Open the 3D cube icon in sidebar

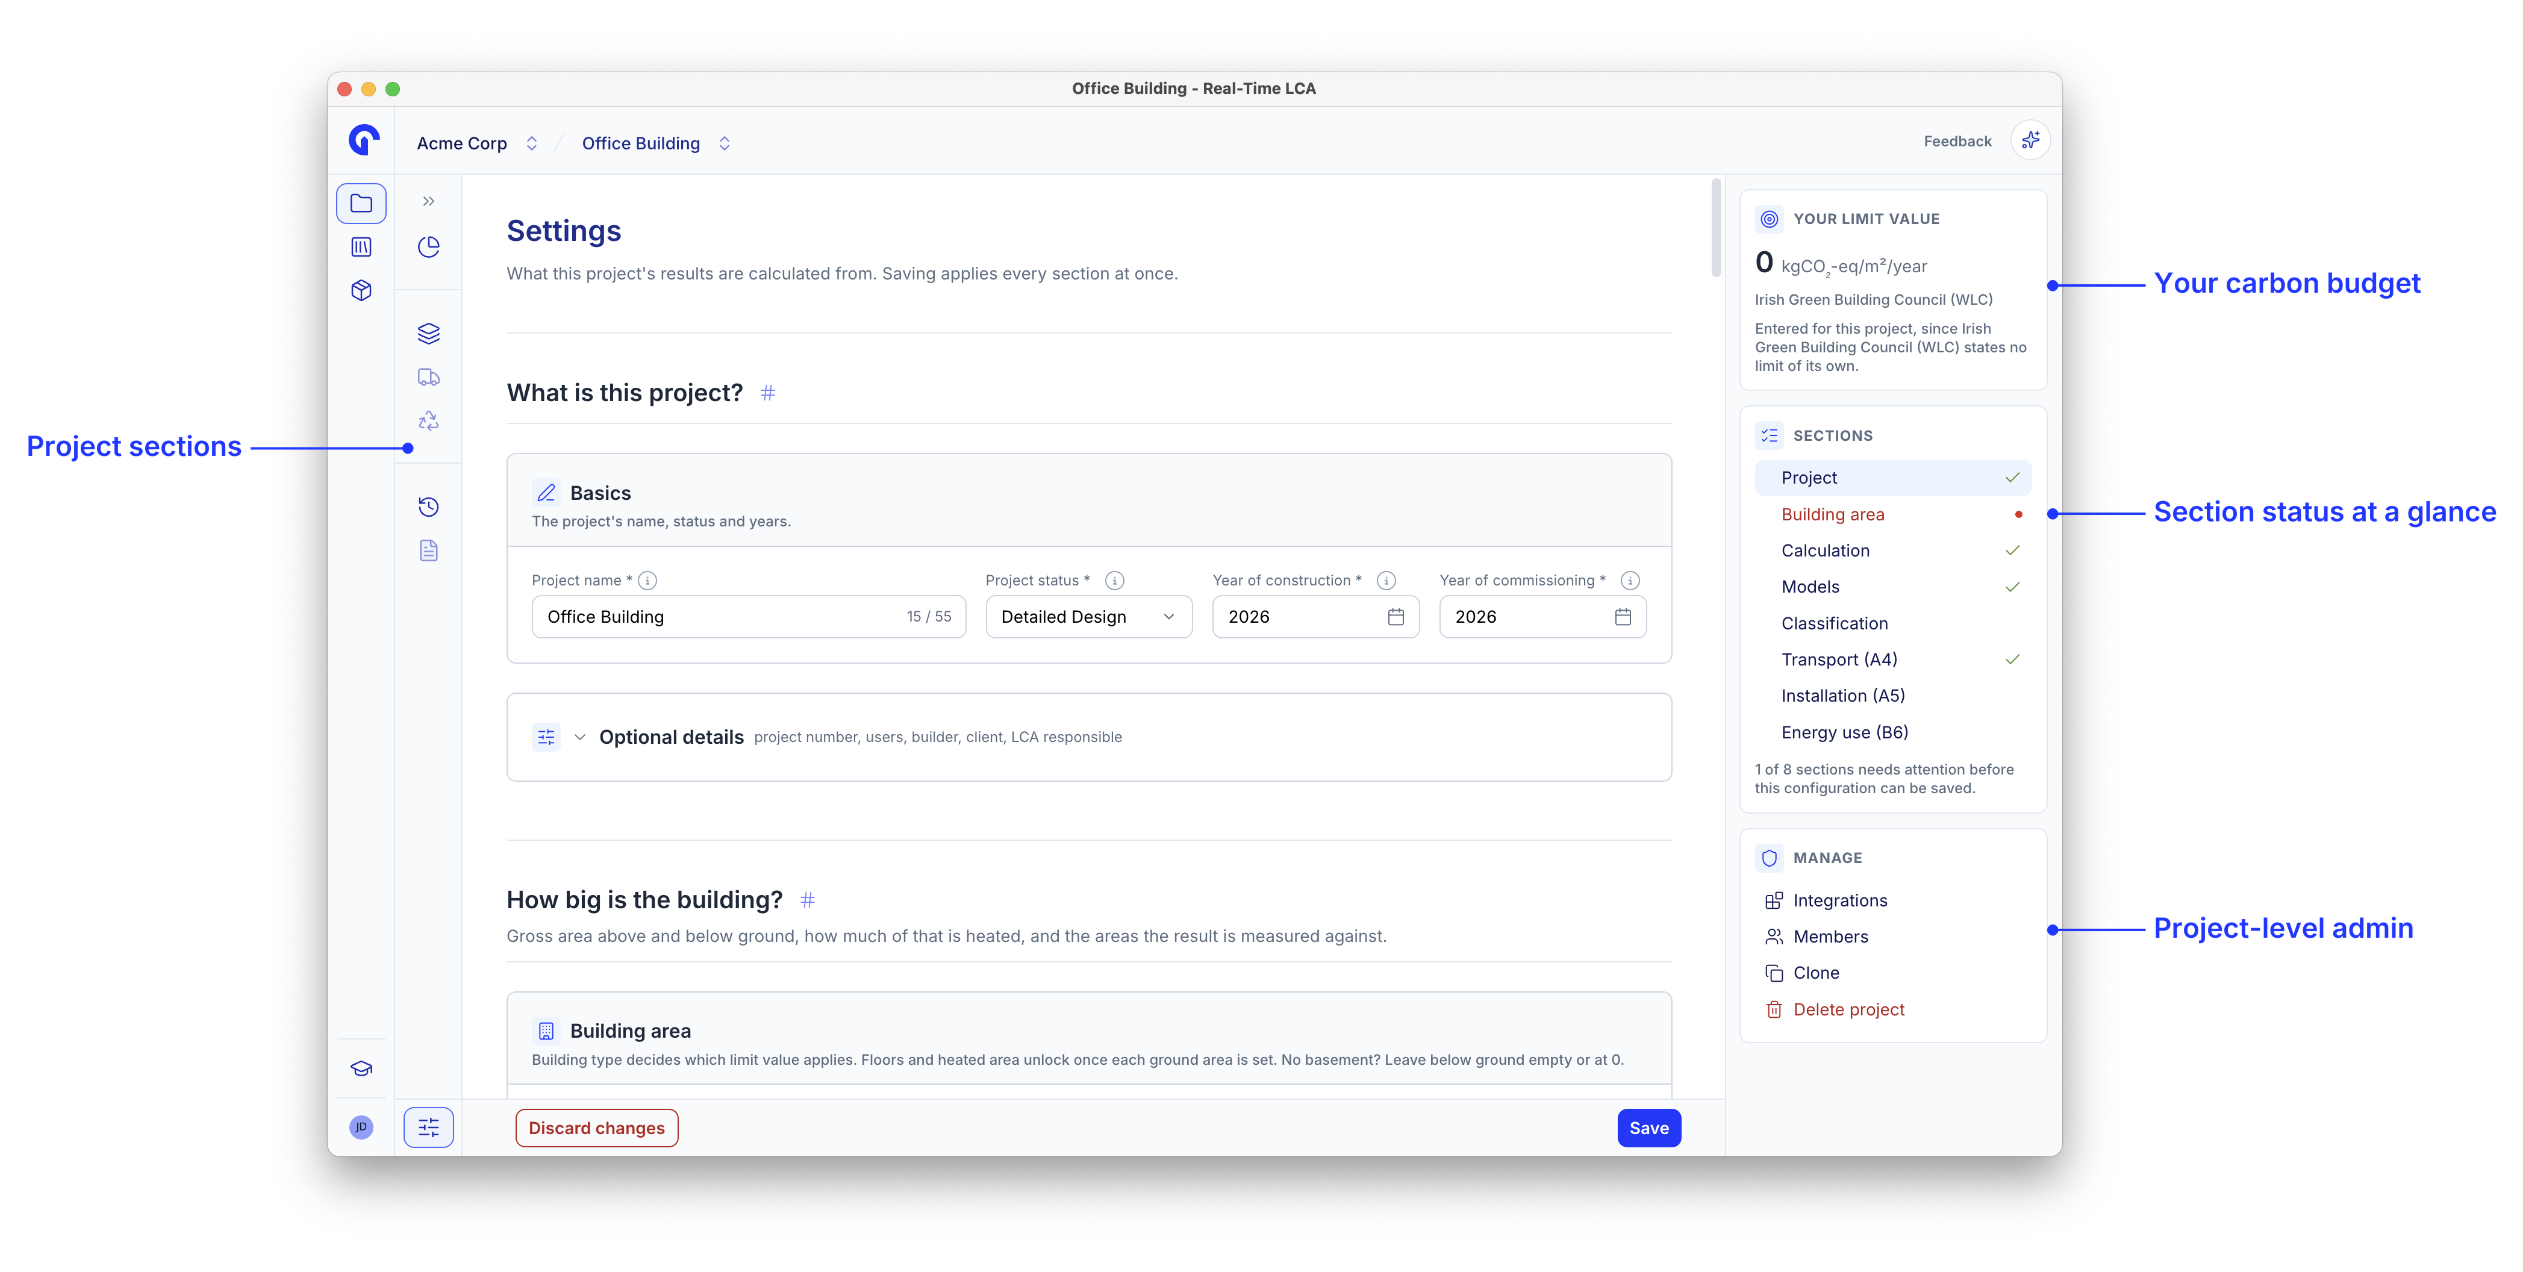(x=360, y=290)
